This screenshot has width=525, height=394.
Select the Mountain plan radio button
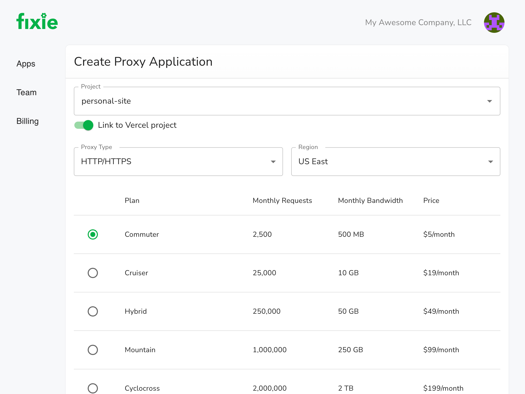tap(93, 350)
